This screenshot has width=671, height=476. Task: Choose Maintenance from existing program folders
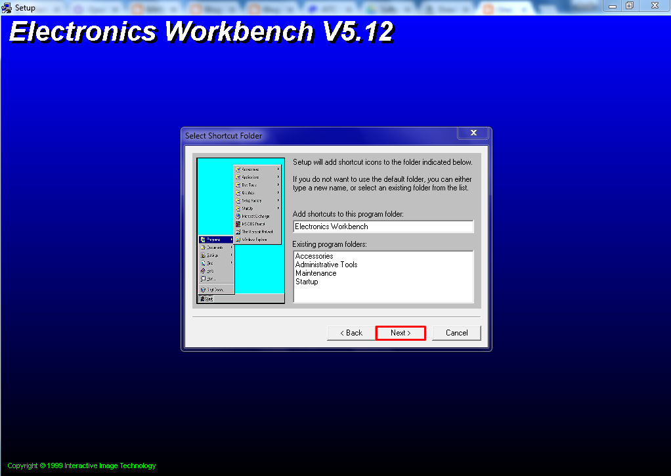click(316, 273)
